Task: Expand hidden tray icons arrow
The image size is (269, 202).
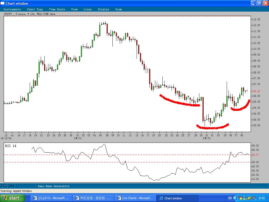Action: (235, 198)
